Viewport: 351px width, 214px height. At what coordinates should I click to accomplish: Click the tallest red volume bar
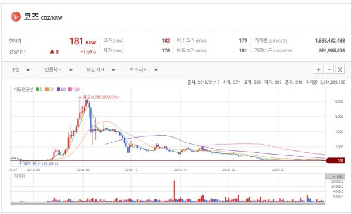[174, 191]
